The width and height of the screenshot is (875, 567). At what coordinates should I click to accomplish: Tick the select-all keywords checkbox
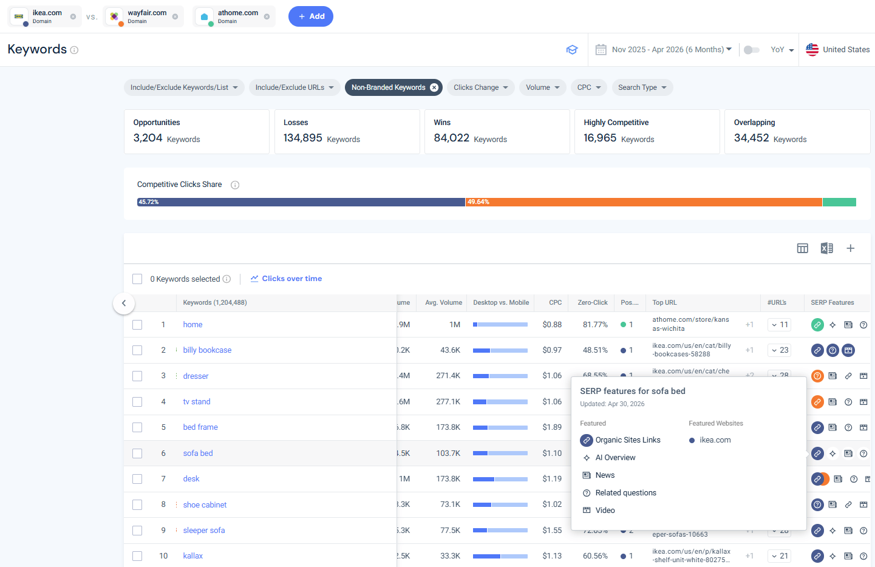coord(137,279)
